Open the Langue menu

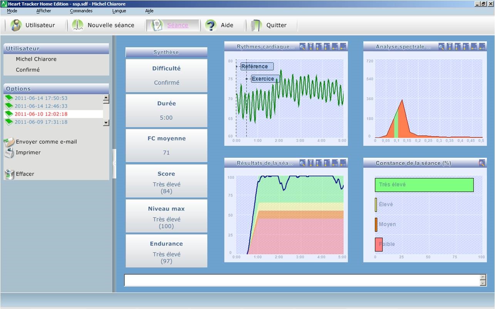(x=119, y=11)
